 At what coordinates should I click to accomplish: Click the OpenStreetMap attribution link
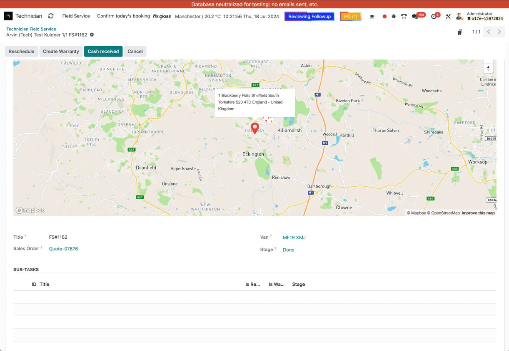pos(443,213)
